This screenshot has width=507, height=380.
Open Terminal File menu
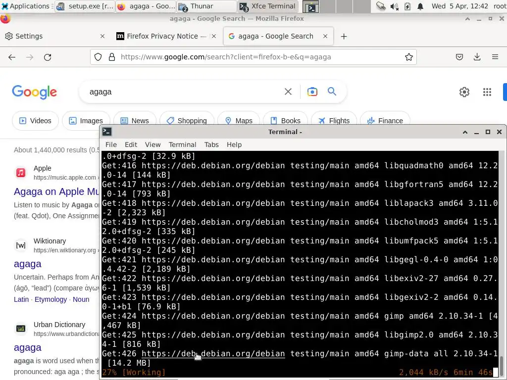coord(111,145)
